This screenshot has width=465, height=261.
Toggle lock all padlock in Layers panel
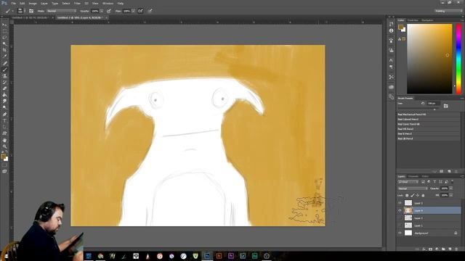(x=423, y=195)
